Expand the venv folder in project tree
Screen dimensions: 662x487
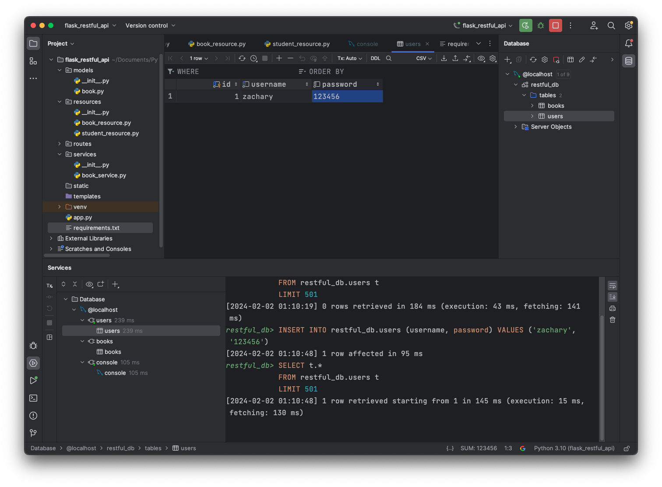[x=60, y=207]
